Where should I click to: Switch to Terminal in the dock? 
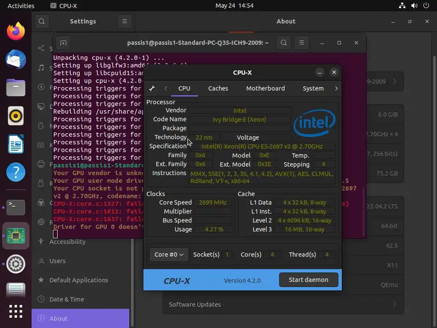tap(16, 207)
